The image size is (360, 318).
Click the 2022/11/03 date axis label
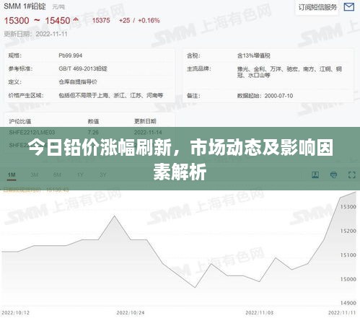[x=259, y=313]
